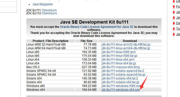Download jdk-8u111-linux-i586.tar.gz
The width and height of the screenshot is (180, 97).
click(119, 56)
